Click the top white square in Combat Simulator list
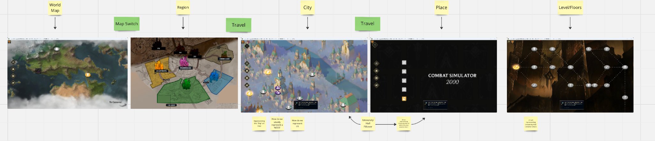Image resolution: width=655 pixels, height=141 pixels. (x=404, y=62)
